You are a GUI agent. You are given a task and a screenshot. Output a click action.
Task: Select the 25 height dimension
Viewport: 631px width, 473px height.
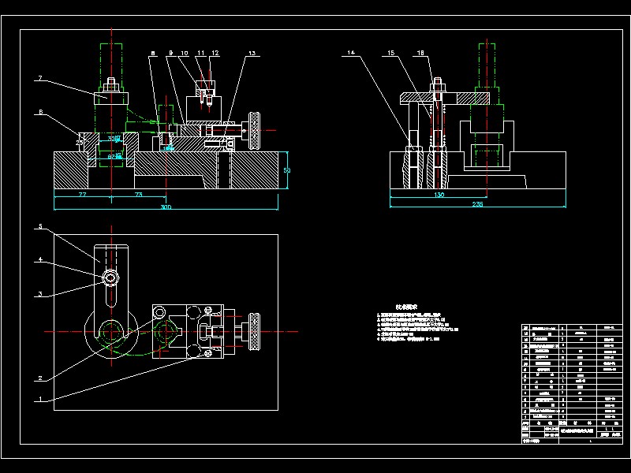click(x=80, y=143)
